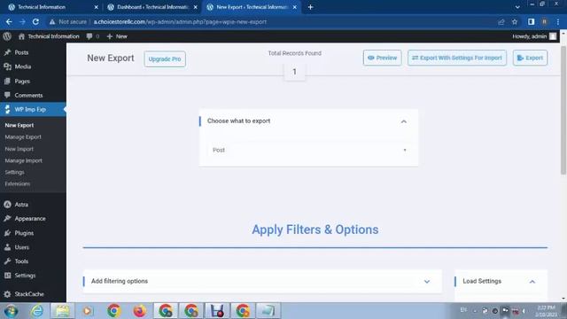
Task: Open file explorer from taskbar
Action: [62, 311]
